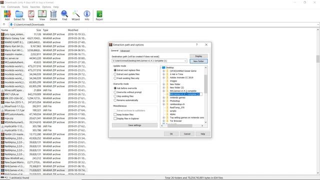
Task: Expand the nintendo games folder node
Action: pyautogui.click(x=163, y=97)
